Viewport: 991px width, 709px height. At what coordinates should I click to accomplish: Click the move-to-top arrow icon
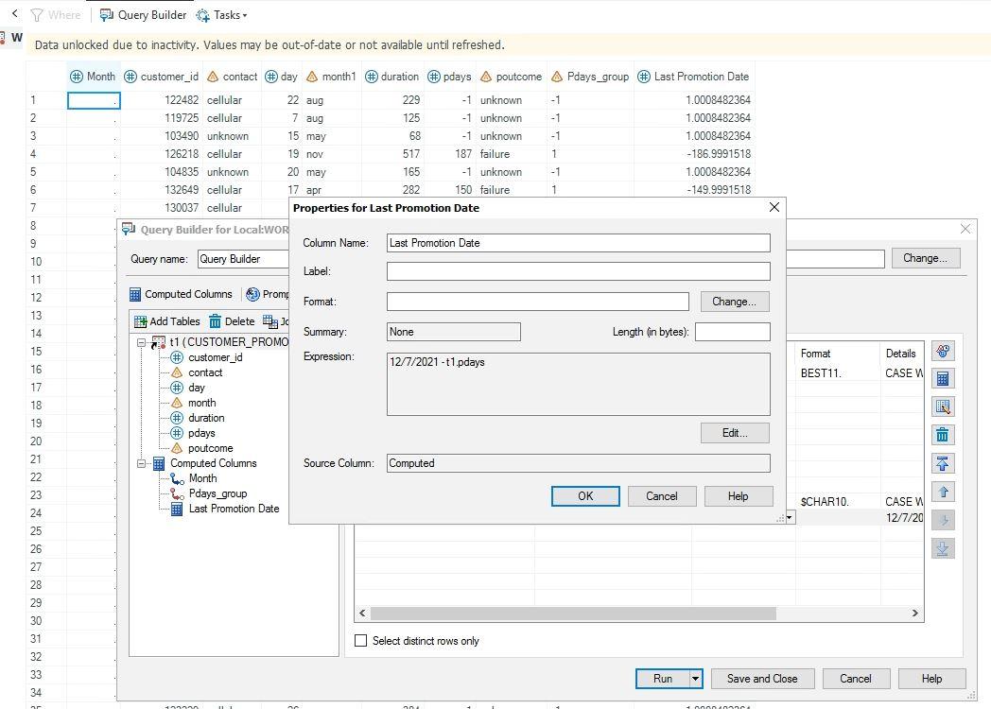(943, 463)
